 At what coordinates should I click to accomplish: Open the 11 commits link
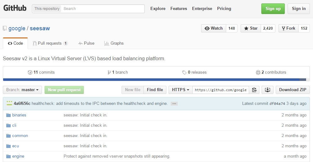[41, 72]
